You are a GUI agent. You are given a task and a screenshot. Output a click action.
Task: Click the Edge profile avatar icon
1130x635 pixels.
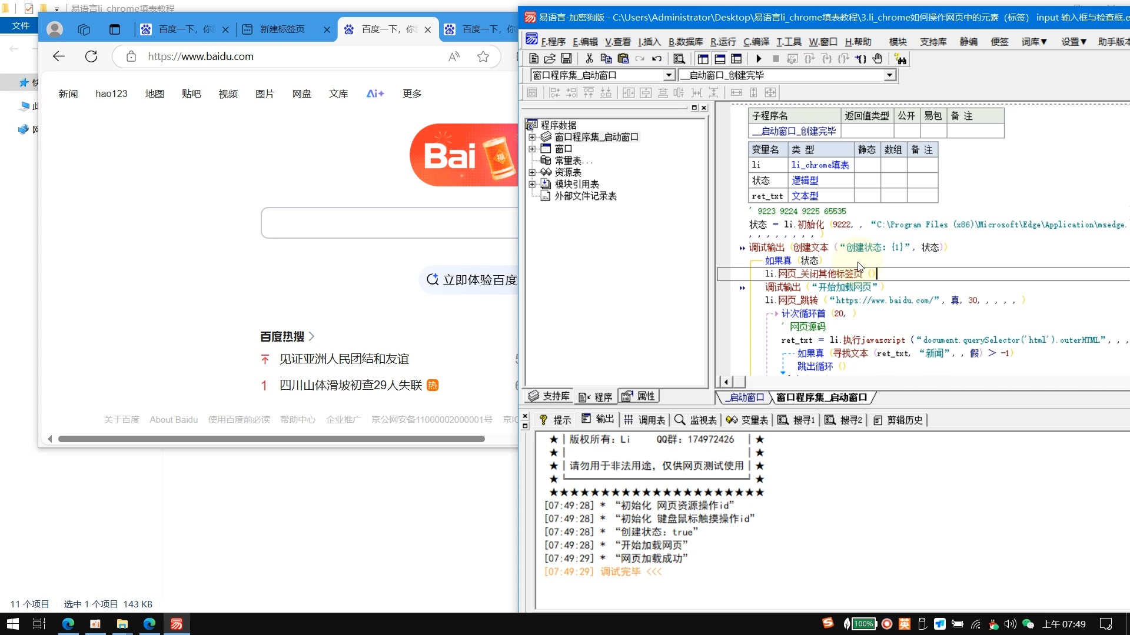55,29
